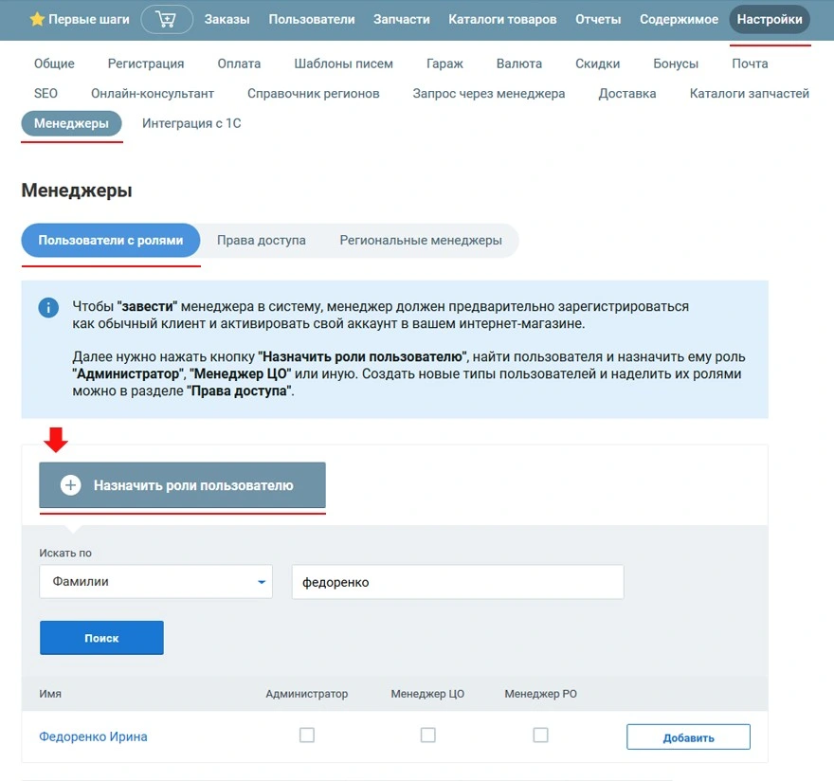Click the Менеджер ЦО column header
The width and height of the screenshot is (834, 781).
(x=427, y=694)
